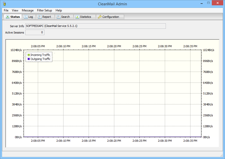Minimize the CleanMail Admin window
Image resolution: width=225 pixels, height=159 pixels.
click(x=202, y=3)
